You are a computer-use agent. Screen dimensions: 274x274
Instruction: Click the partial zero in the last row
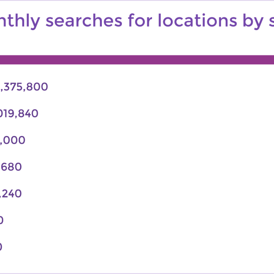click(x=1, y=247)
